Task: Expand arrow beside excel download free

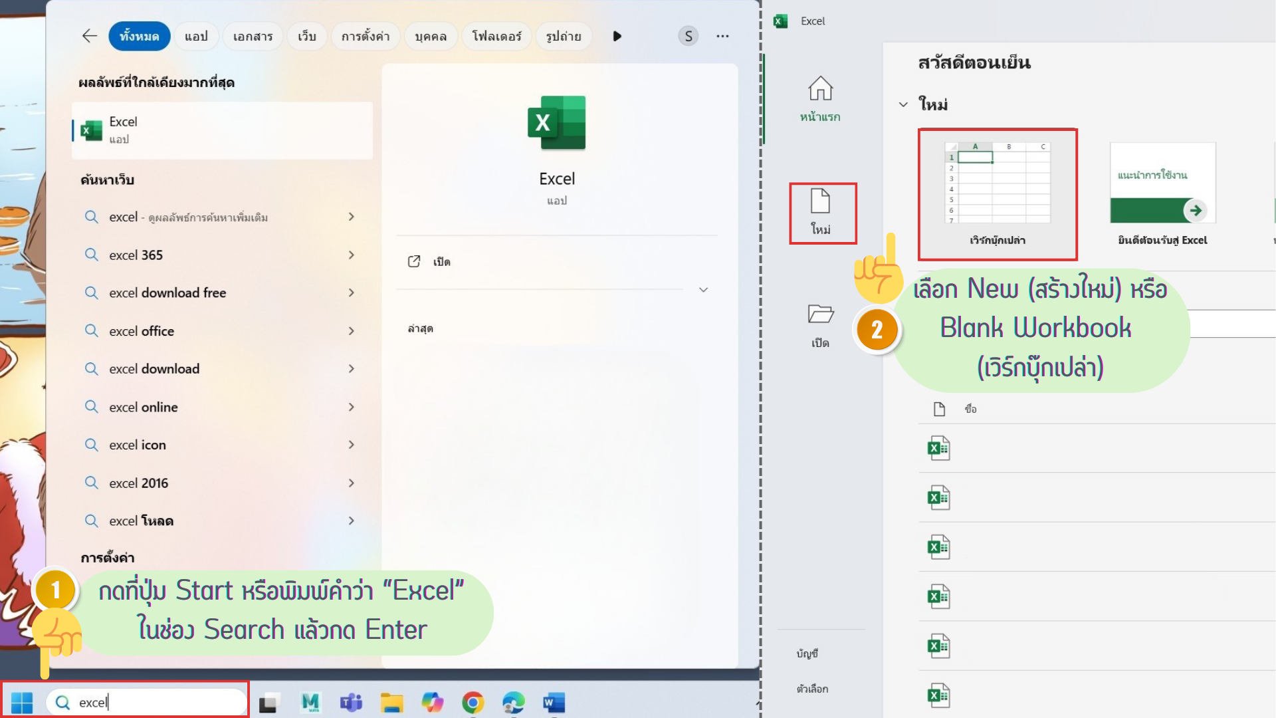Action: pos(352,293)
